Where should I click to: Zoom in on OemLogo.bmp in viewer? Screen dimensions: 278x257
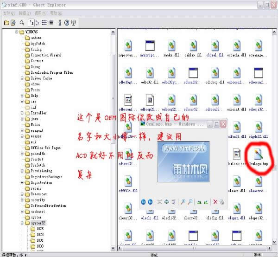pyautogui.click(x=183, y=202)
